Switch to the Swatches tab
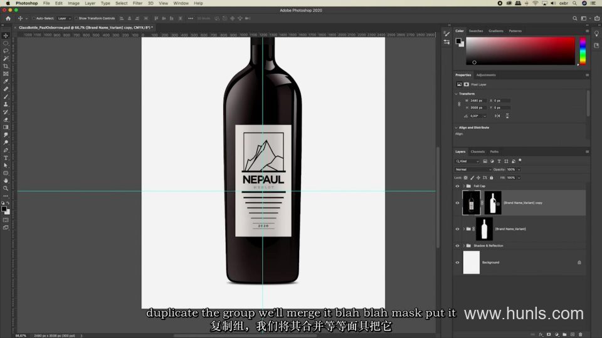This screenshot has height=338, width=602. 476,31
